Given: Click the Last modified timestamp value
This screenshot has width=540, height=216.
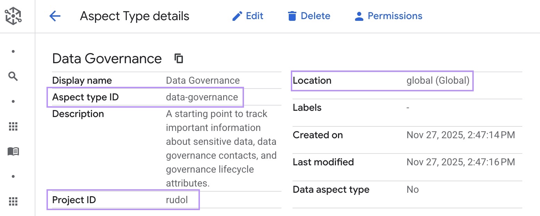Looking at the screenshot, I should (461, 162).
